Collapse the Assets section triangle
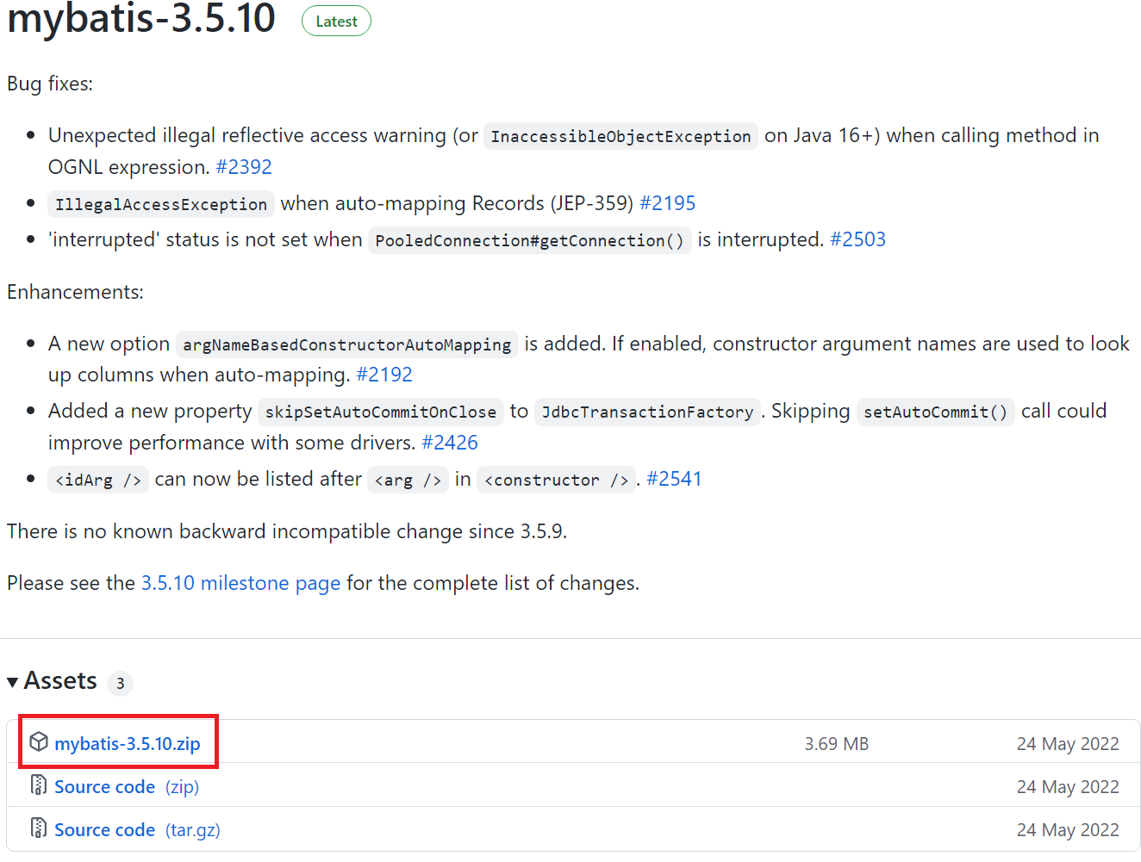This screenshot has width=1141, height=862. click(12, 682)
